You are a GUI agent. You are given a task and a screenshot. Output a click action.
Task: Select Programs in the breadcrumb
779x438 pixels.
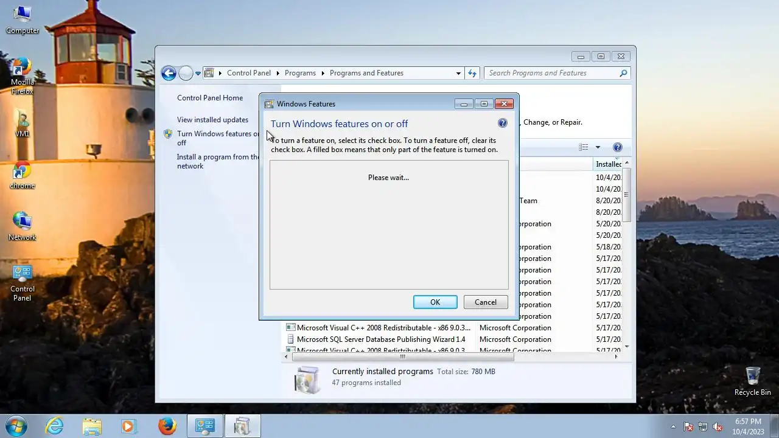pos(300,73)
